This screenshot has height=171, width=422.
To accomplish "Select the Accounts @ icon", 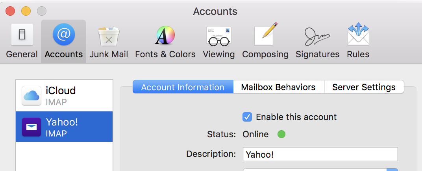I will pyautogui.click(x=63, y=35).
